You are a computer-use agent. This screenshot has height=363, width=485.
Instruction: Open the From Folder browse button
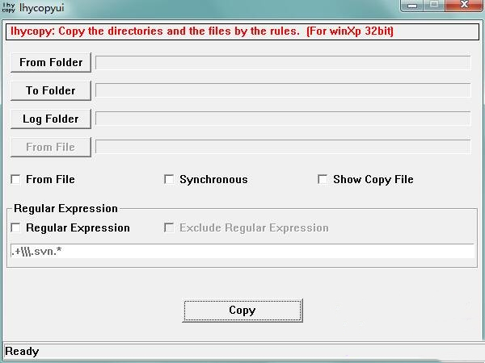(x=51, y=62)
